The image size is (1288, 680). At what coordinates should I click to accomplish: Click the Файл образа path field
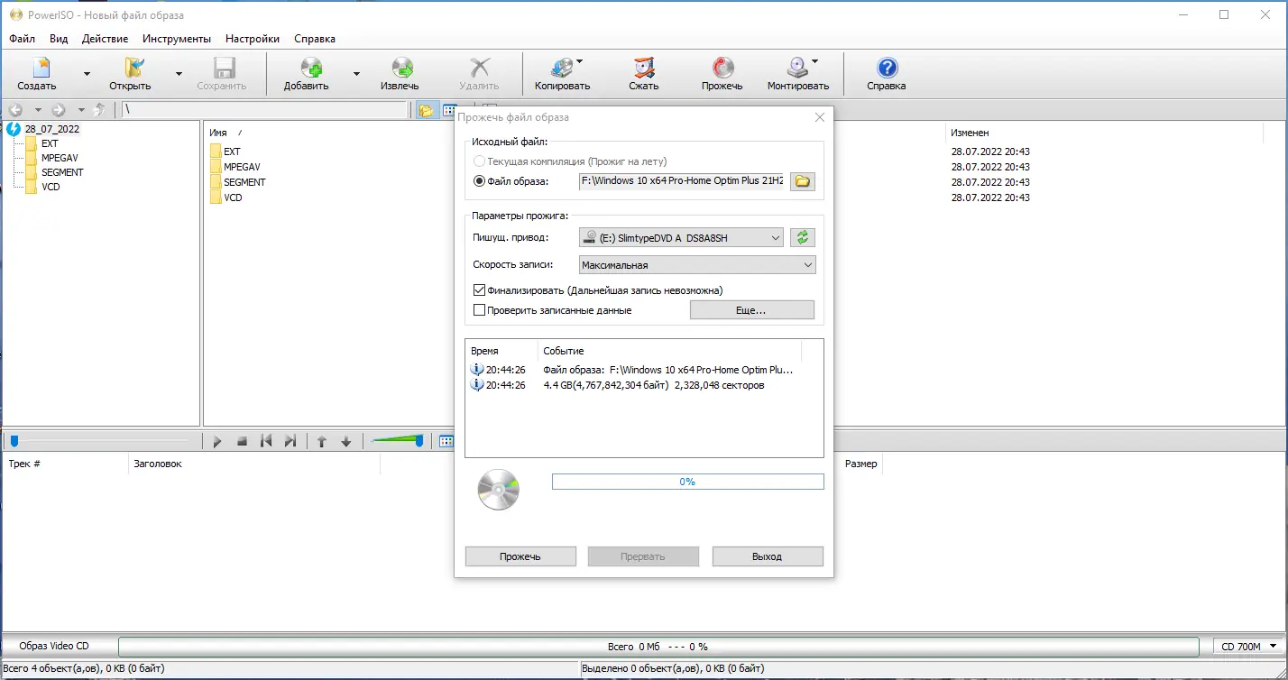683,181
